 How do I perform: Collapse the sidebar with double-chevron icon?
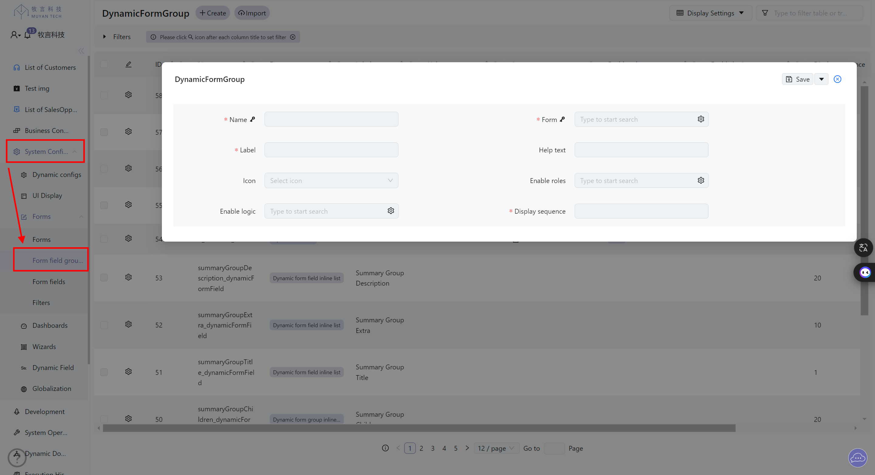(81, 51)
